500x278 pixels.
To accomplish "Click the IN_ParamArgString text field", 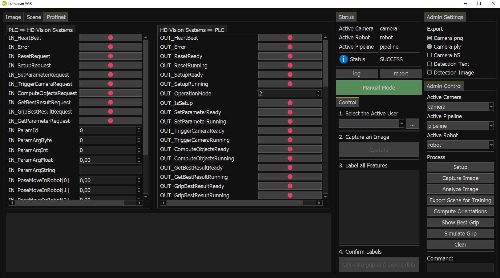I will [111, 170].
